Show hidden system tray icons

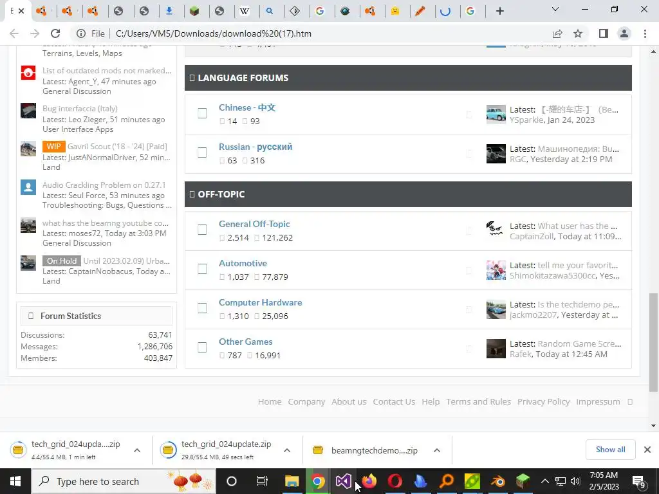pos(544,481)
